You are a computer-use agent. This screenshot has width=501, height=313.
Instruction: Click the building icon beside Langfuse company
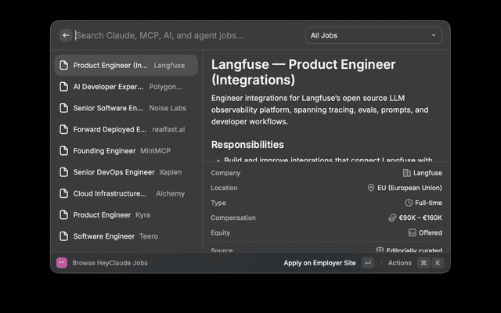(x=406, y=173)
